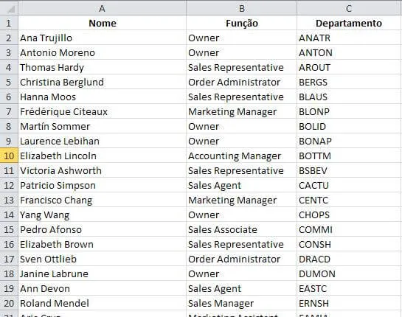
Task: Click the Frédérique Citeaux cell
Action: pos(102,111)
